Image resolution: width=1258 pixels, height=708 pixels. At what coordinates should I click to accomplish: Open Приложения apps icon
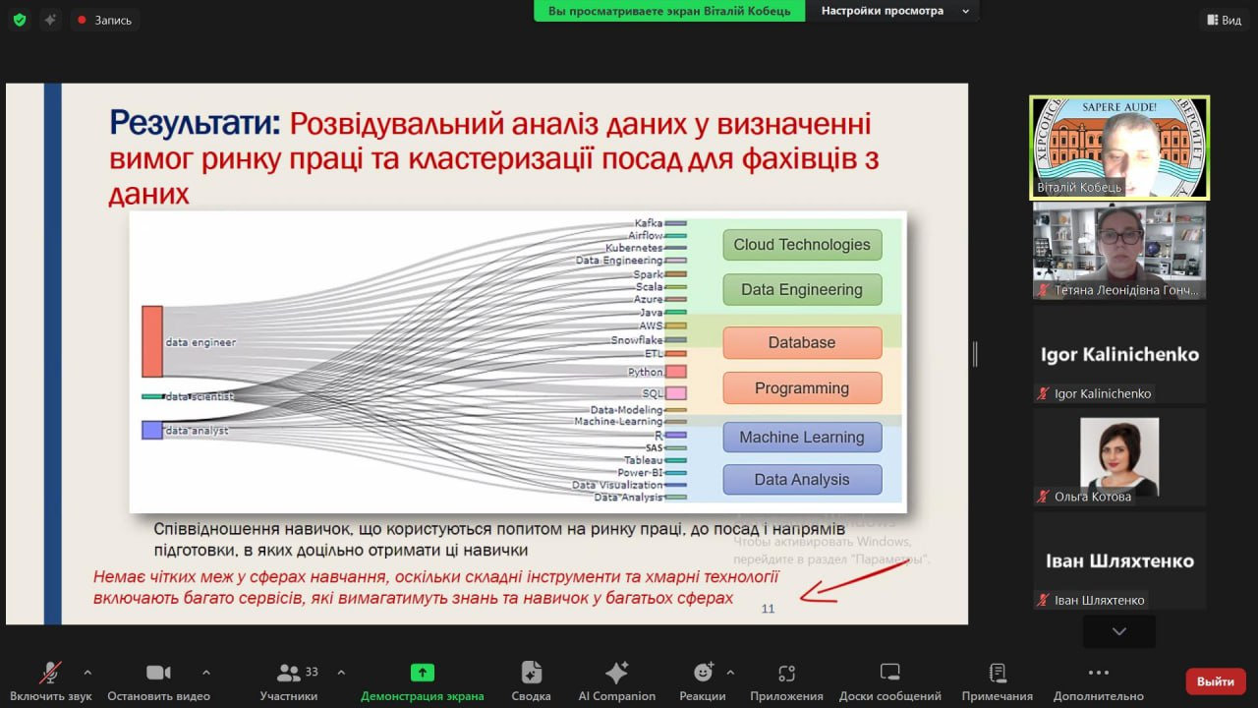(x=786, y=673)
